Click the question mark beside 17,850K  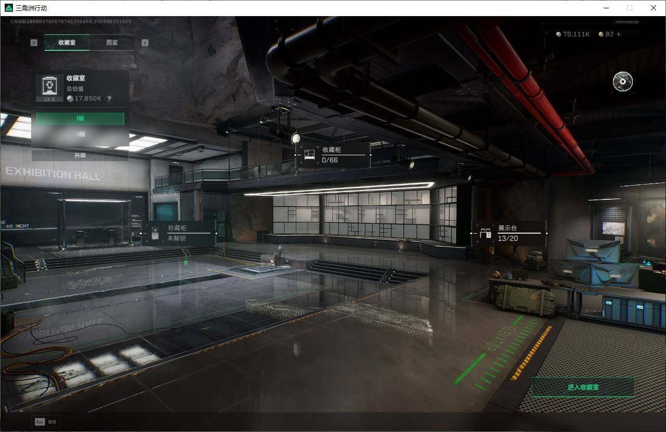109,99
